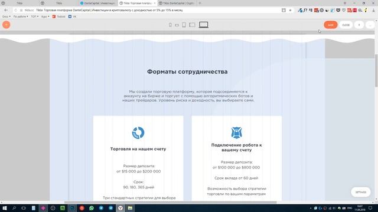Select text 90, 180, 365 дней
Viewport: 378px width, 212px height.
[x=139, y=187]
